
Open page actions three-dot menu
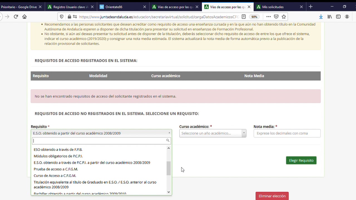coord(268,17)
